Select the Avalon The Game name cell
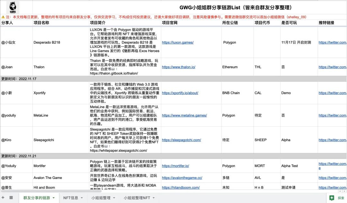The height and width of the screenshot is (203, 347). (61, 178)
